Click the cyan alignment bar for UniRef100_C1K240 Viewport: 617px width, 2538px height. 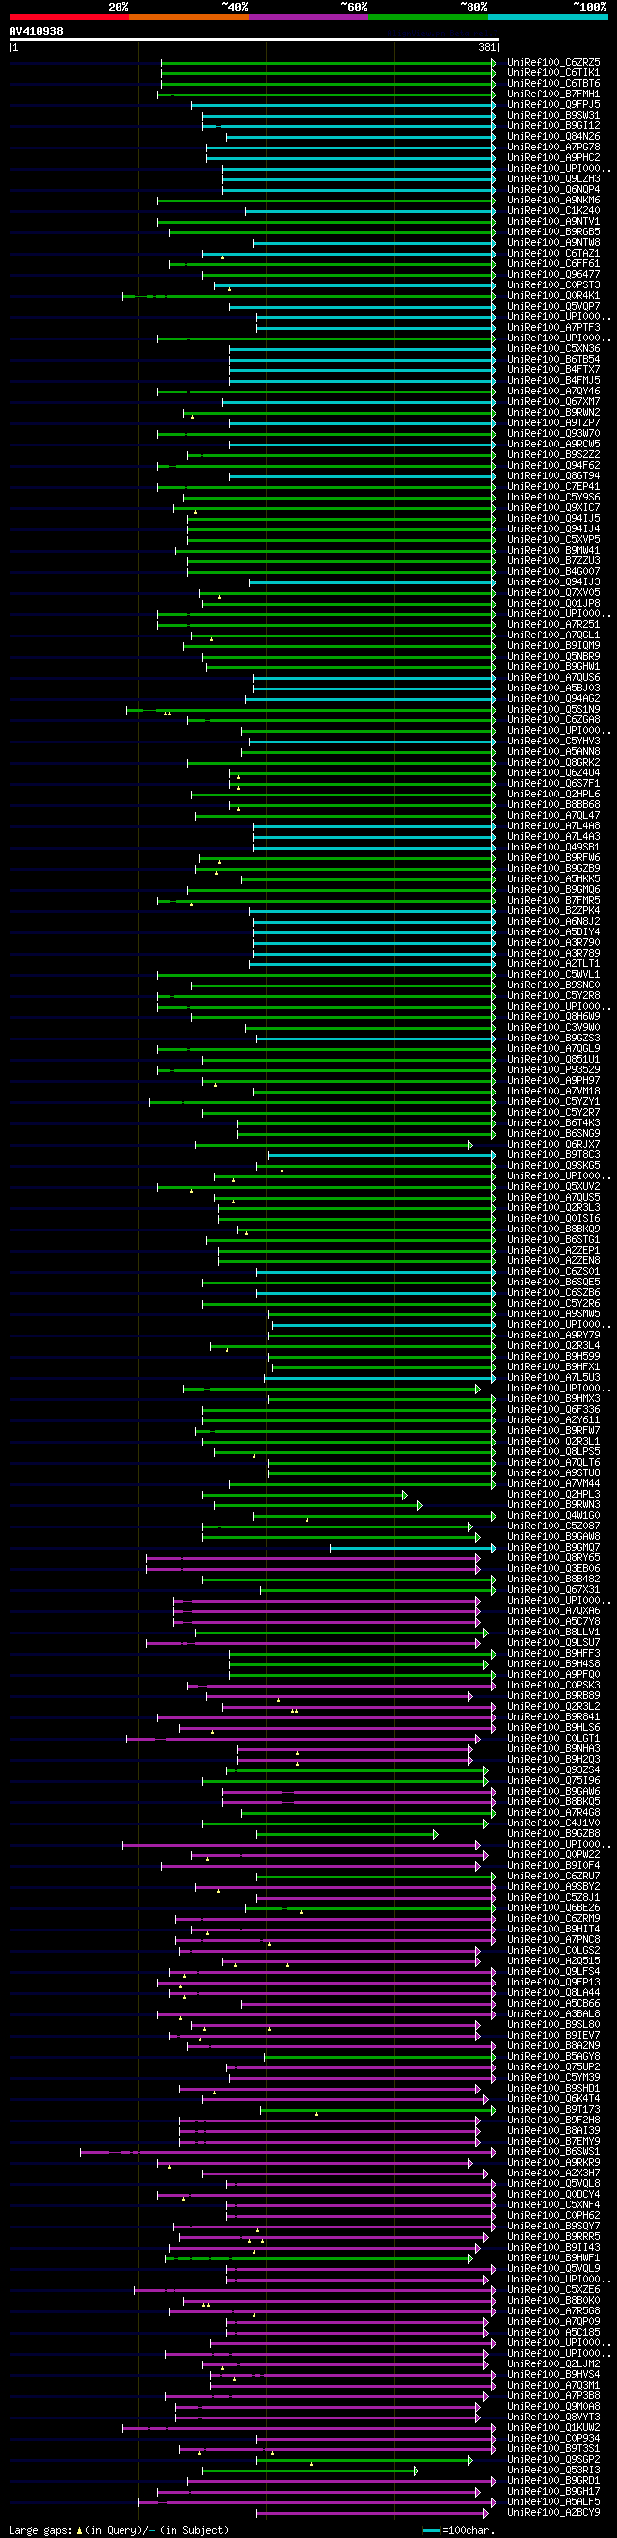click(x=370, y=211)
